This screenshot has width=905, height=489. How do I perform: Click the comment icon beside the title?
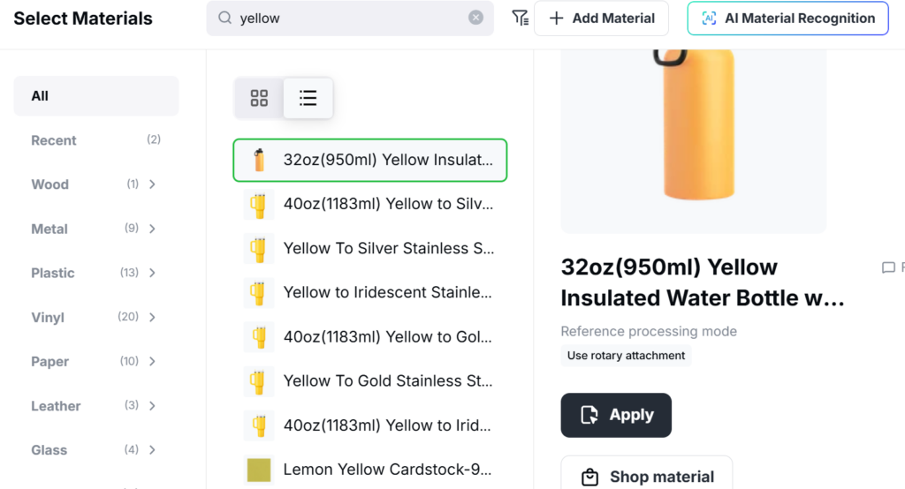(888, 267)
